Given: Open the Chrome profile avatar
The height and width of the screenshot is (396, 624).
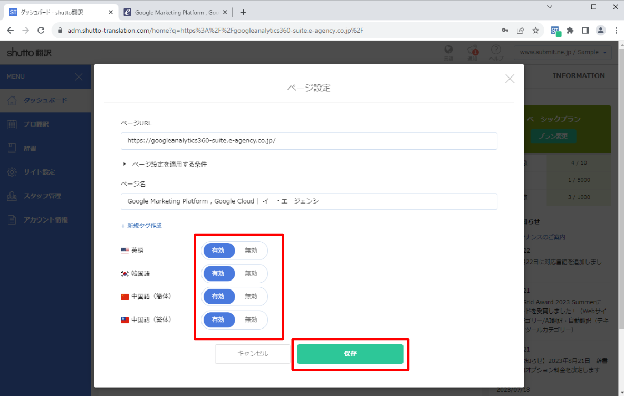Looking at the screenshot, I should [600, 30].
